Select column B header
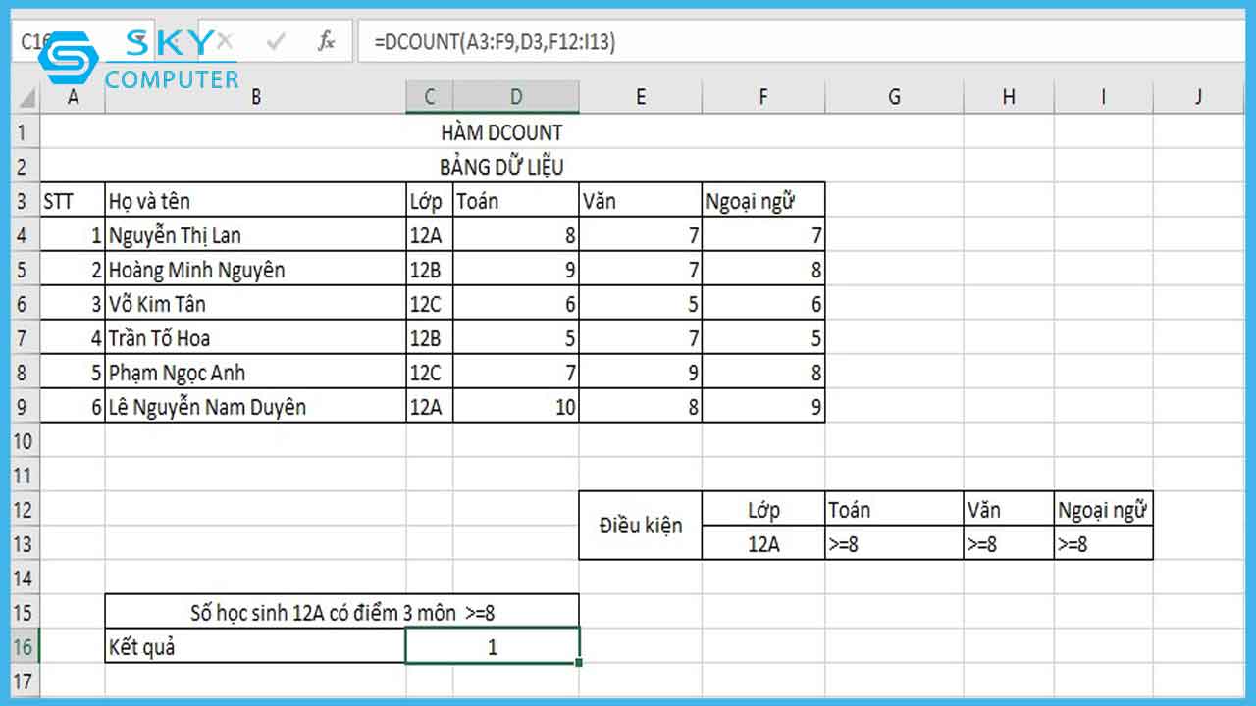Screen dimensions: 1256x706 255,97
